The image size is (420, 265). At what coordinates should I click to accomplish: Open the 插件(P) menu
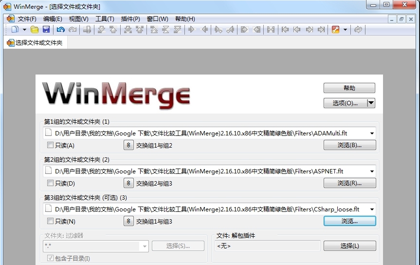pos(130,19)
